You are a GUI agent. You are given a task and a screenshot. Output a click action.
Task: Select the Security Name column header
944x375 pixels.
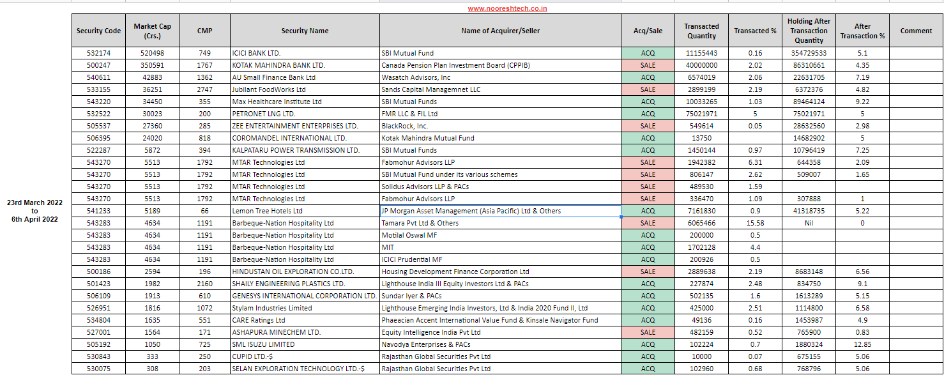pos(305,31)
